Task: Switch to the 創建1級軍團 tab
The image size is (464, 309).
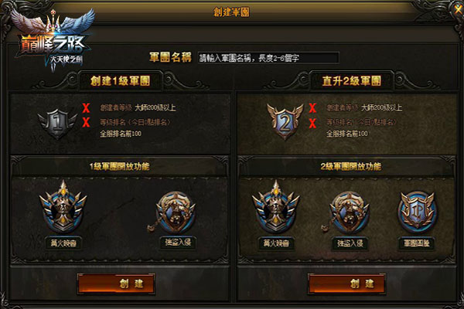Action: (121, 80)
